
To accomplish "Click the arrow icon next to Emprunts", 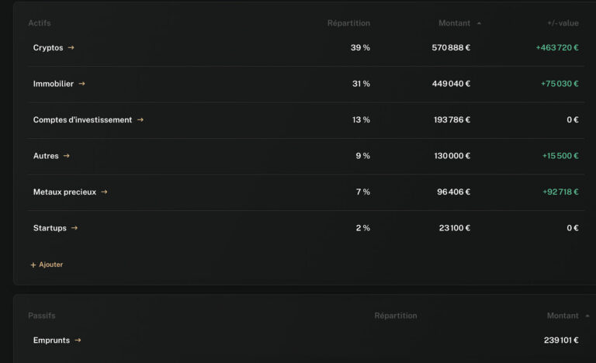I will 78,341.
